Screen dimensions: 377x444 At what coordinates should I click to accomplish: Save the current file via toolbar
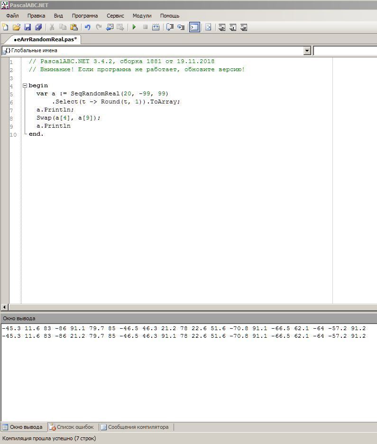[x=27, y=28]
